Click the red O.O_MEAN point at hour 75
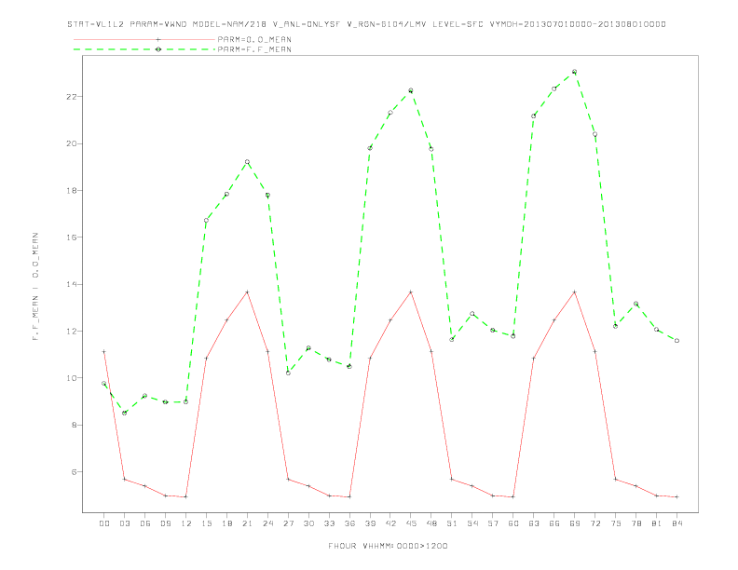 616,480
